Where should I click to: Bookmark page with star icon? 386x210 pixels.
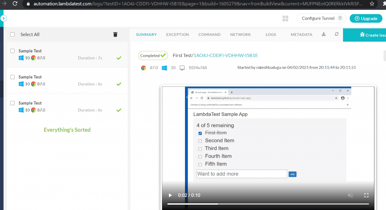372,4
